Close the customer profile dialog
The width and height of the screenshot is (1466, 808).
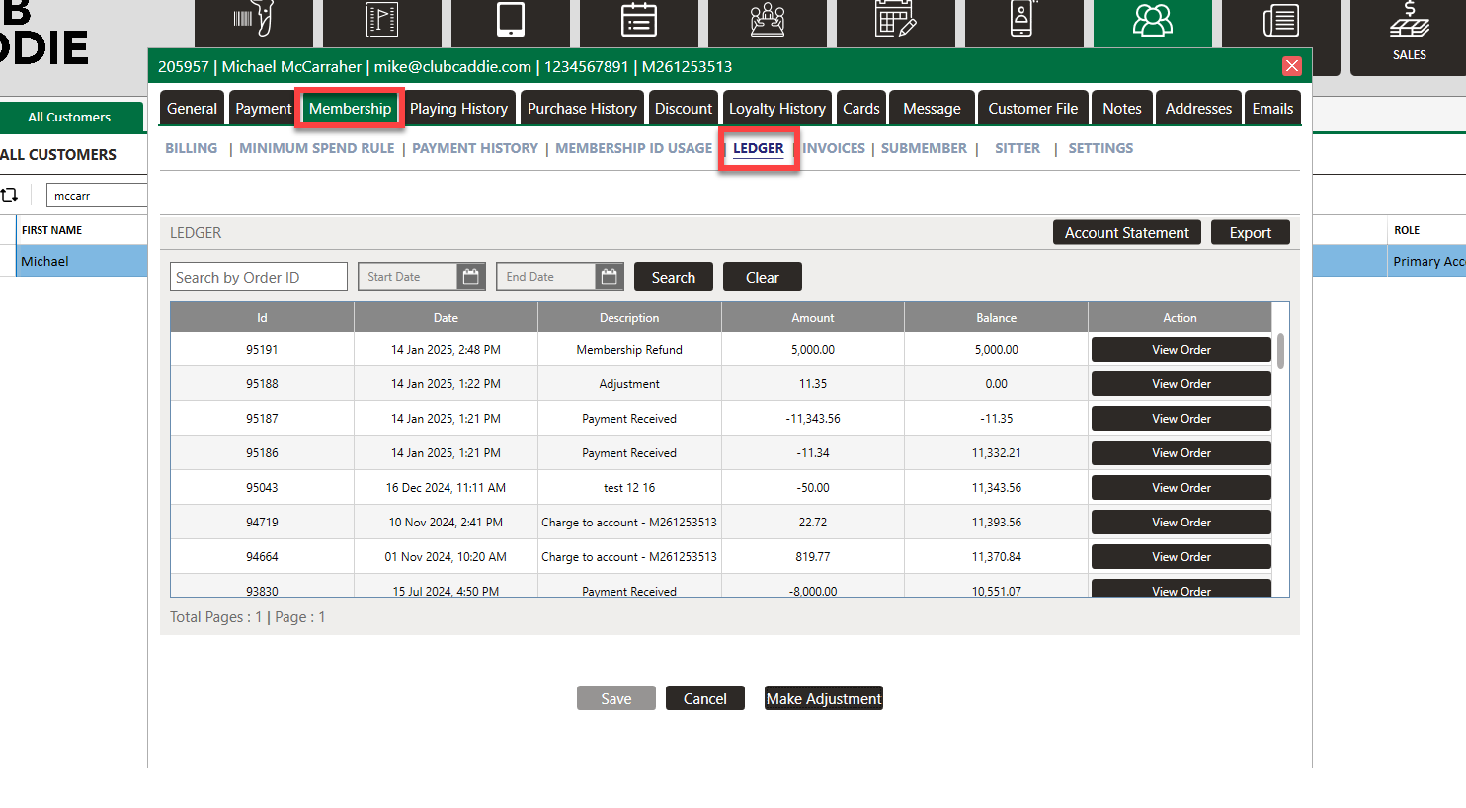[x=1291, y=66]
